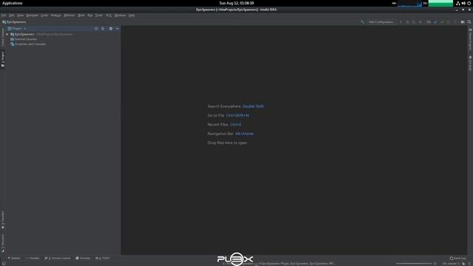Click Collapse All icon in Project panel
The width and height of the screenshot is (473, 266).
click(103, 29)
